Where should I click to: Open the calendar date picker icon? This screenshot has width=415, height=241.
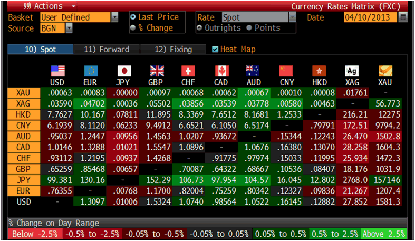coord(403,17)
